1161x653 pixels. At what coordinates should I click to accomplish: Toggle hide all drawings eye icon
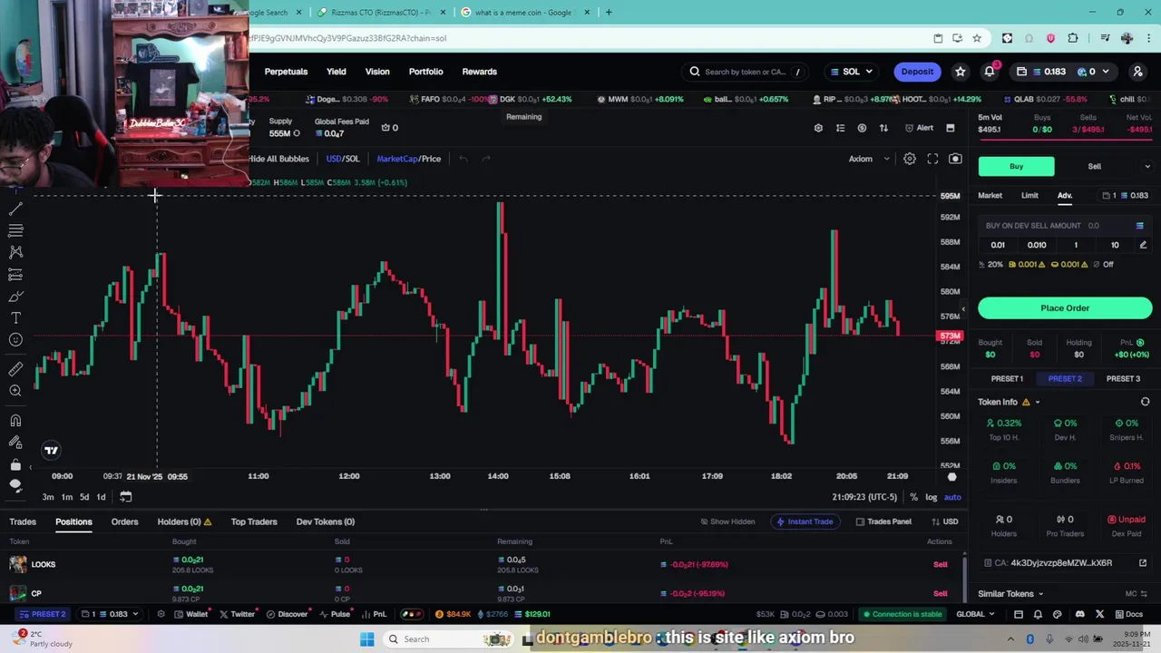(x=15, y=485)
